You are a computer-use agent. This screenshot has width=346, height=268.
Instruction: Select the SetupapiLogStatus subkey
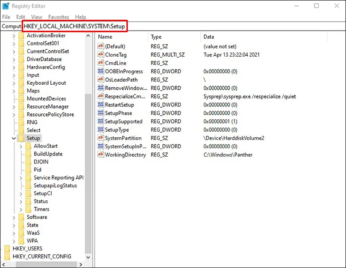pyautogui.click(x=55, y=186)
